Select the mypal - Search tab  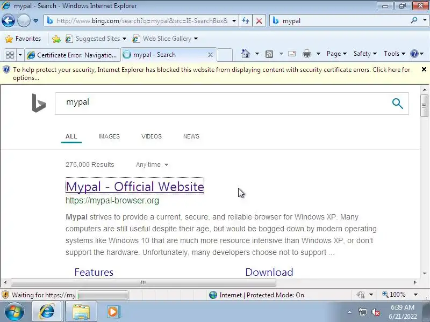(164, 55)
